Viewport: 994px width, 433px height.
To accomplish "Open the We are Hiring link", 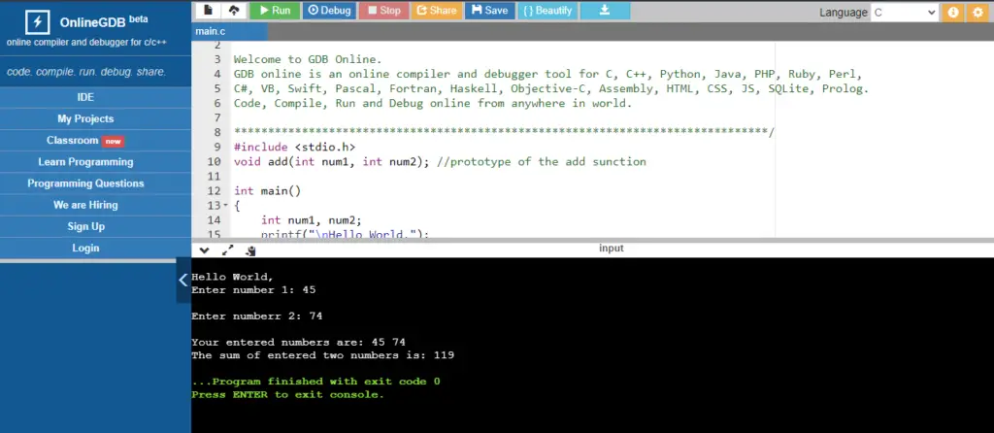I will pos(85,205).
